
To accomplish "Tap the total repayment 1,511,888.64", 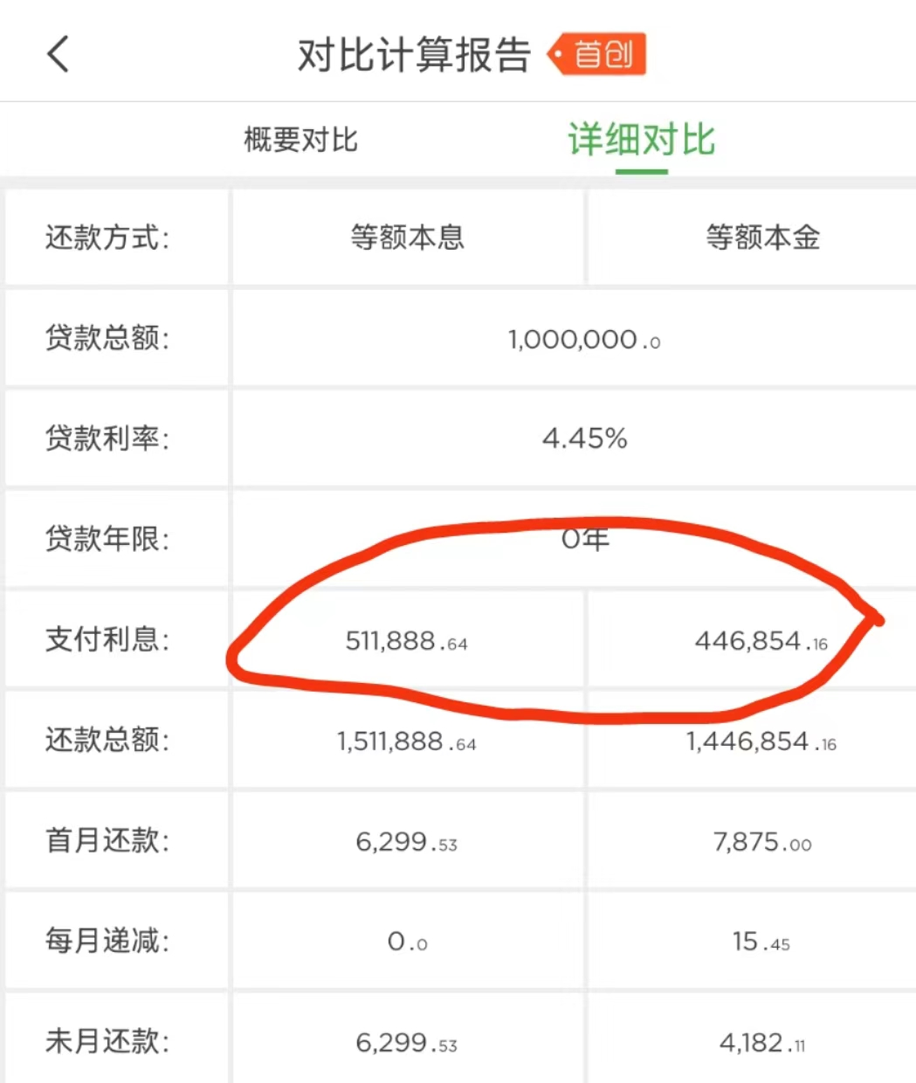I will pyautogui.click(x=407, y=742).
